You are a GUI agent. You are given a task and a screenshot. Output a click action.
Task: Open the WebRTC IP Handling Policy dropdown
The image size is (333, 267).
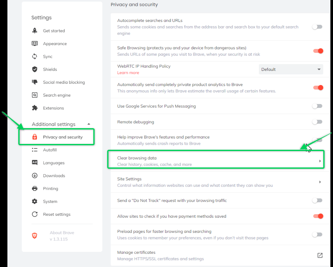tap(291, 69)
